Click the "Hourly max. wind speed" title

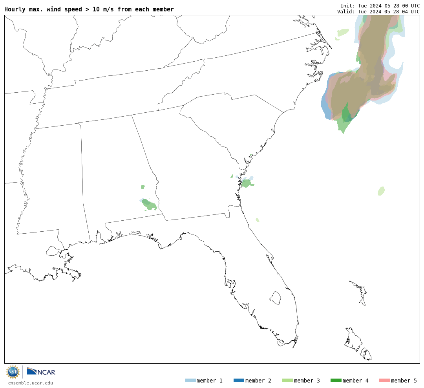point(89,9)
